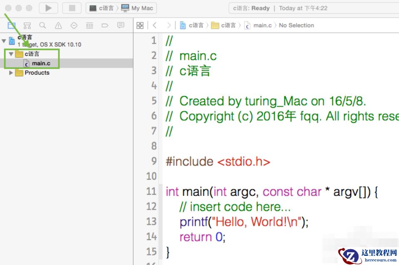Open the Issue navigator warning icon
Viewport: 399px width, 265px height.
[x=58, y=25]
